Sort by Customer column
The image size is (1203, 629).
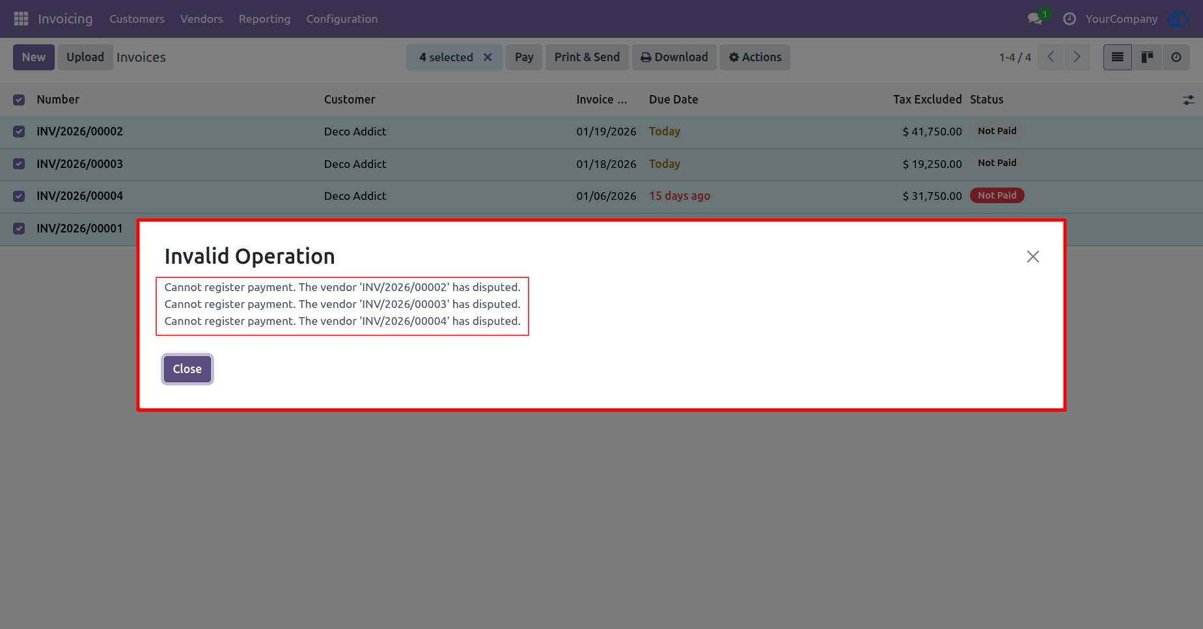pyautogui.click(x=350, y=100)
